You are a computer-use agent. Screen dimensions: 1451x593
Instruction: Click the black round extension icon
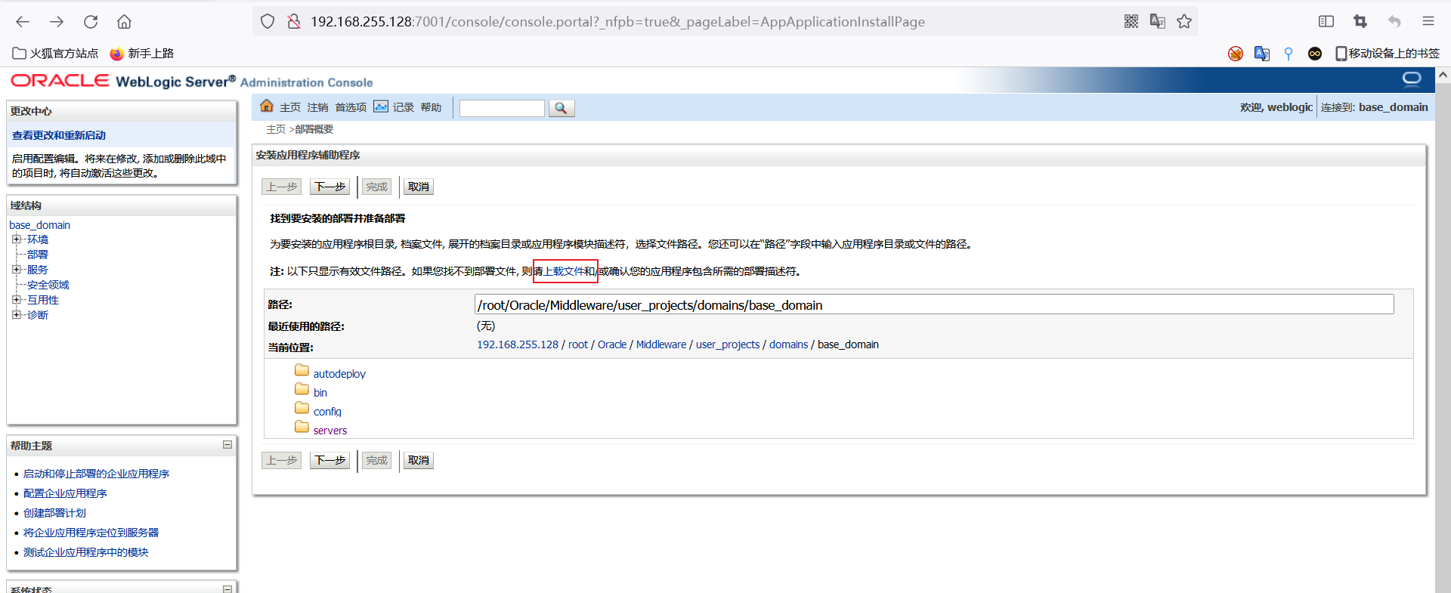tap(1315, 54)
